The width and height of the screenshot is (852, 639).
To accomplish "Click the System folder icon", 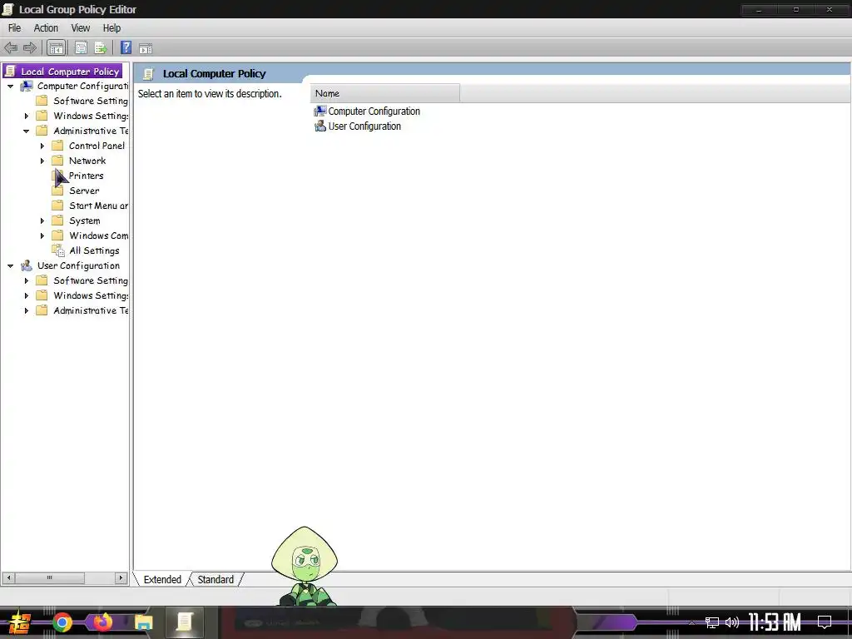I will tap(57, 220).
